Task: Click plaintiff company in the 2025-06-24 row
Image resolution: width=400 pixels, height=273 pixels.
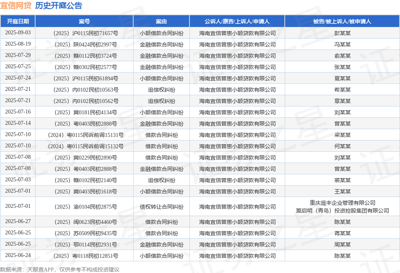Action: [237, 256]
